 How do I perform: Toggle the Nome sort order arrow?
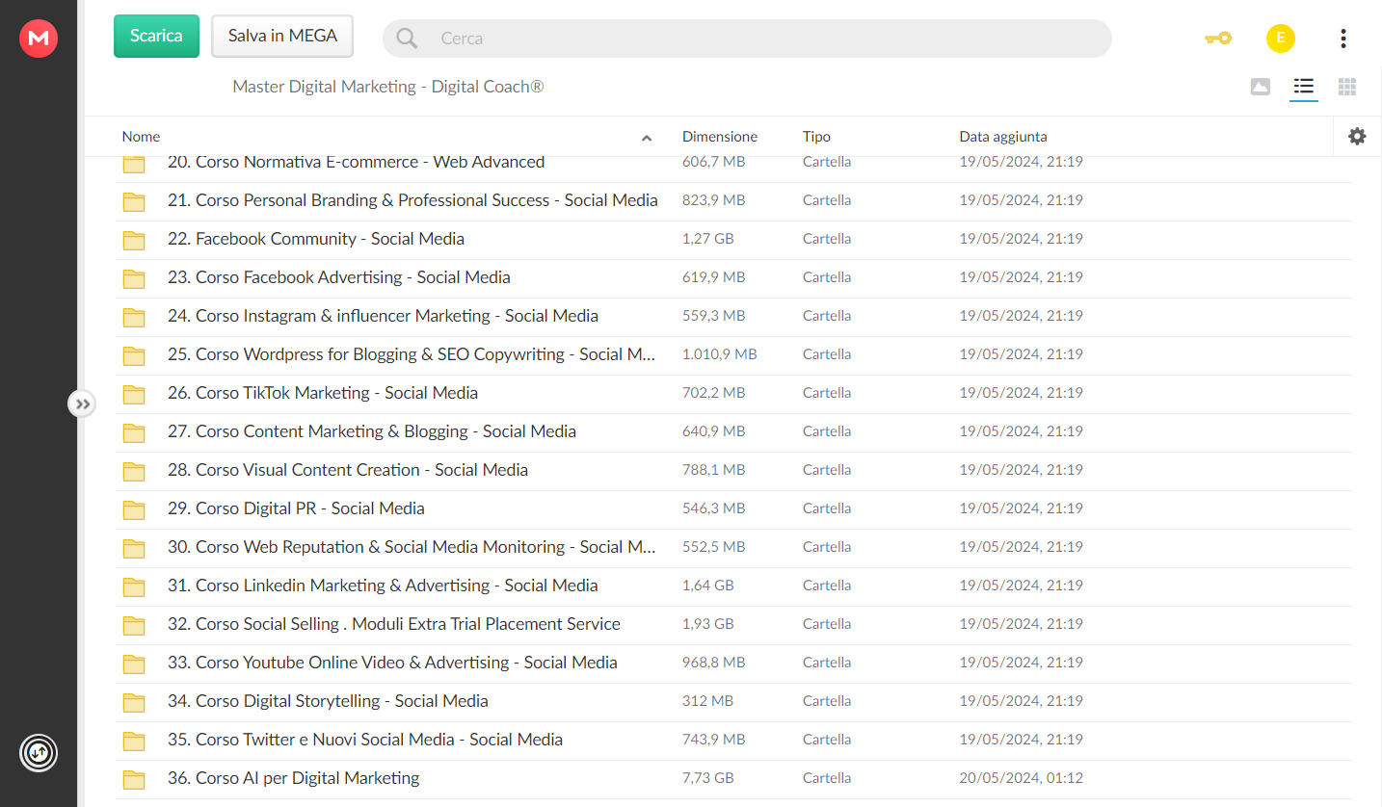point(647,138)
